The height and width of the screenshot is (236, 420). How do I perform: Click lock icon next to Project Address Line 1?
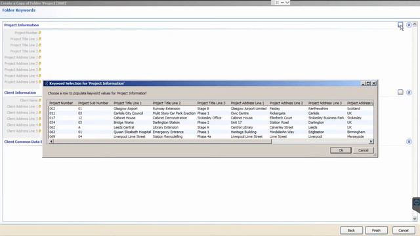point(39,57)
